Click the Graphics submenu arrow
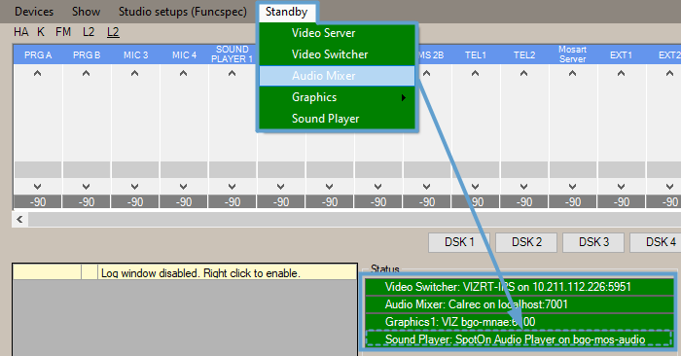The image size is (681, 356). 404,97
